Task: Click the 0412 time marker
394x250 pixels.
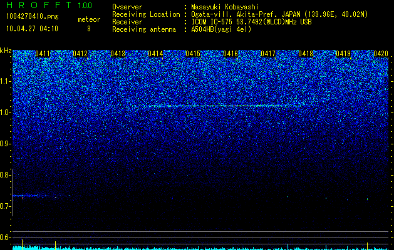Action: coord(80,54)
